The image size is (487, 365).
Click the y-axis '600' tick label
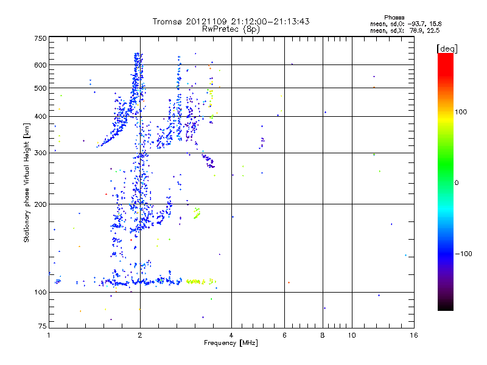40,65
